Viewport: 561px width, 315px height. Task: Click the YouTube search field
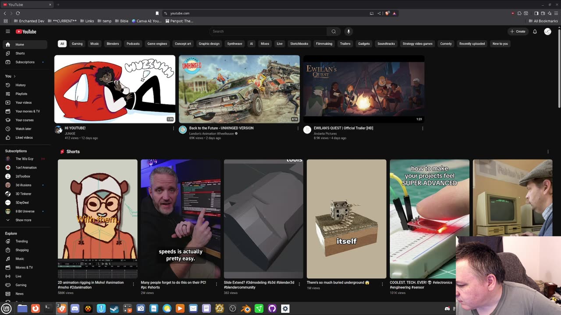268,31
